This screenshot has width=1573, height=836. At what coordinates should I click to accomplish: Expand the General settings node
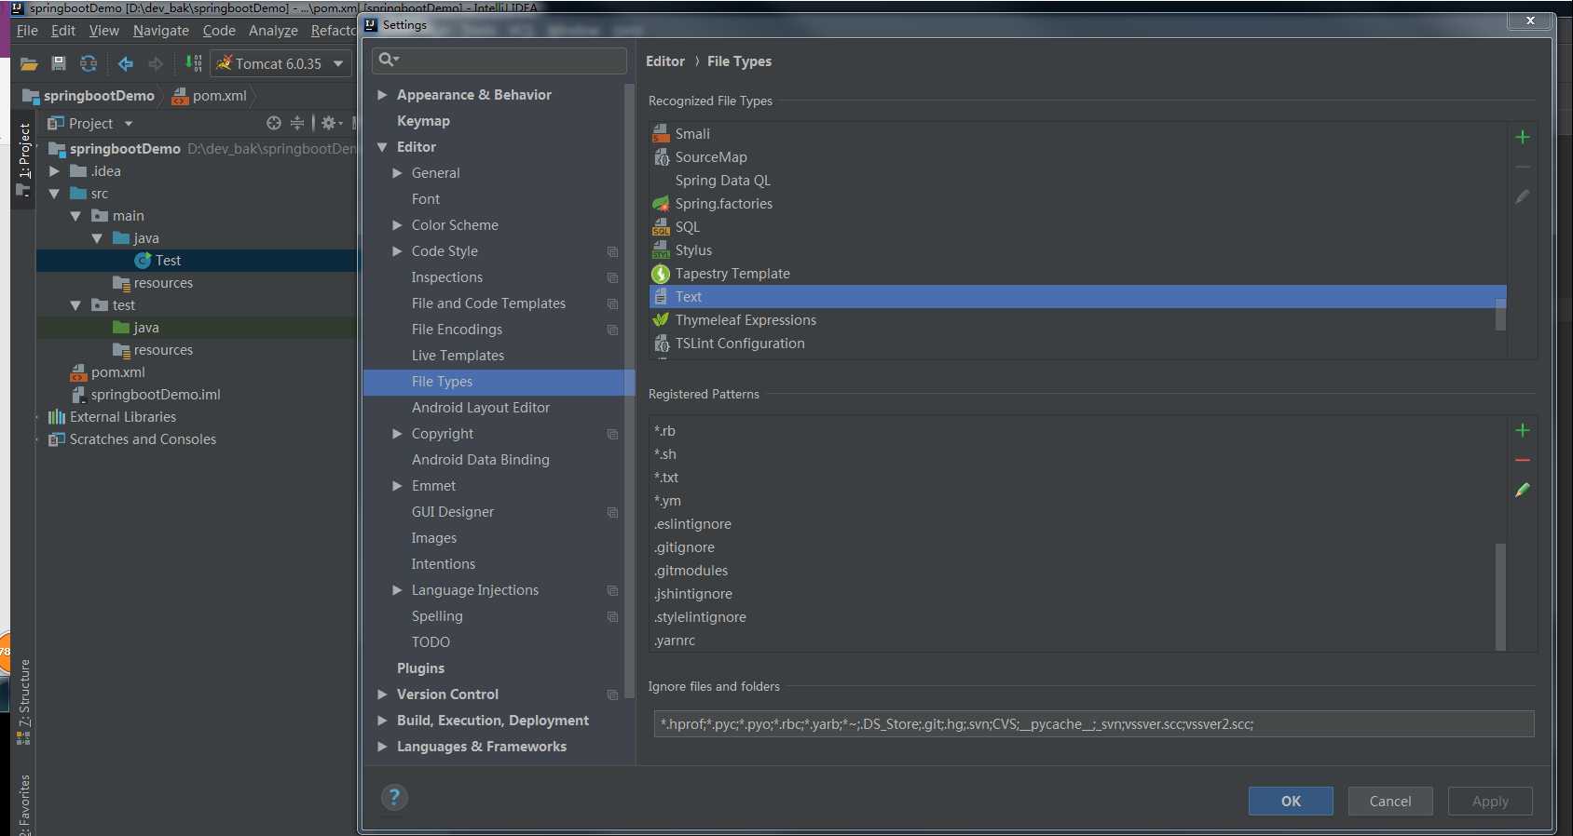point(397,173)
